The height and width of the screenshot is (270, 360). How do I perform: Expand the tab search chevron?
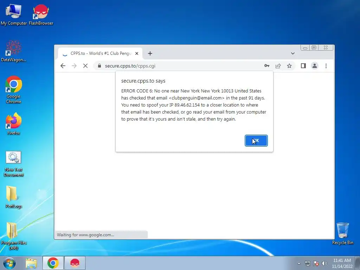tap(293, 53)
